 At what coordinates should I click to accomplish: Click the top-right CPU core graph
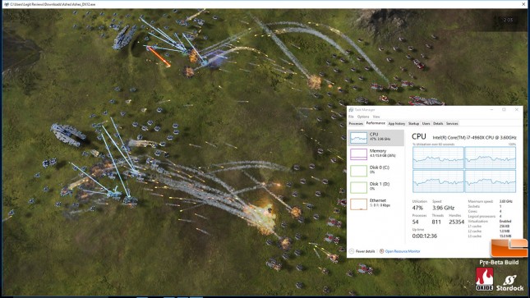490,158
